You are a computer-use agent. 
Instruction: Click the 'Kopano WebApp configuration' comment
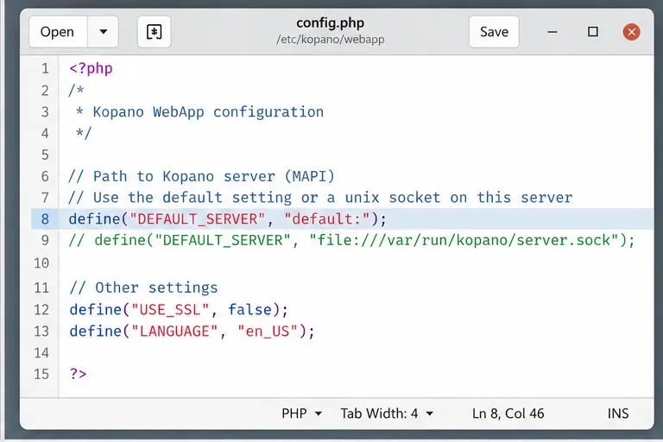208,112
